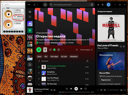Open the friends activity icon
128x95 pixels.
point(102,5)
